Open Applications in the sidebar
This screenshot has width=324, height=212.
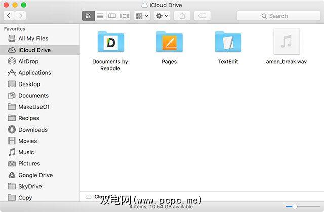pos(39,73)
